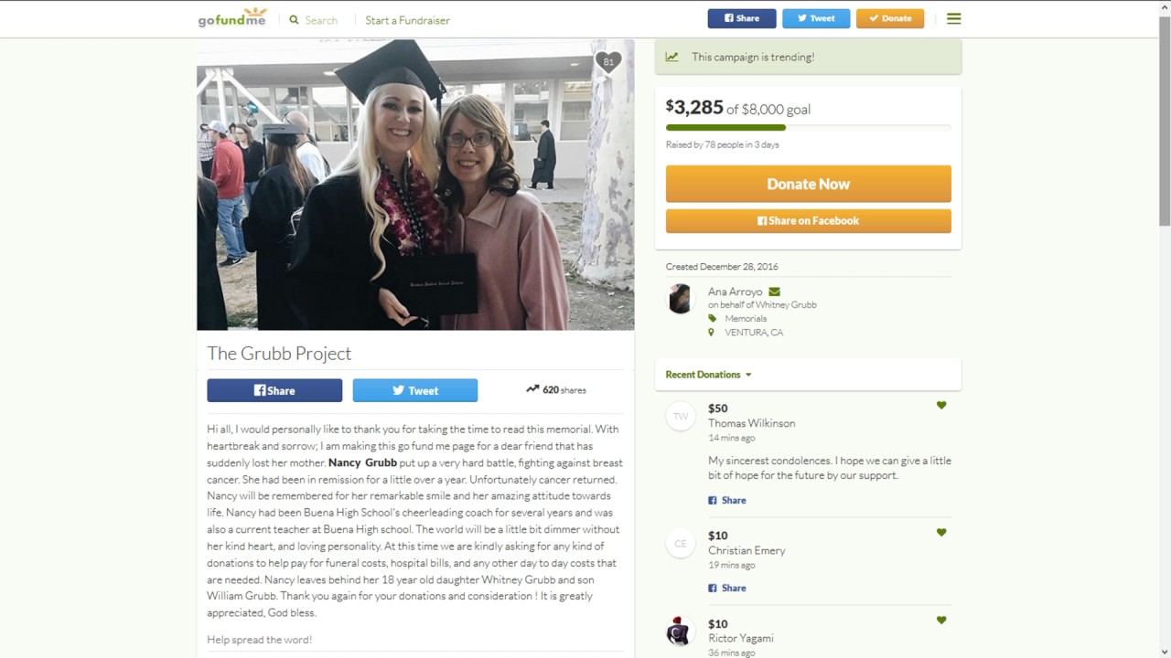Viewport: 1171px width, 658px height.
Task: Click the Donate button in top bar
Action: pos(890,18)
